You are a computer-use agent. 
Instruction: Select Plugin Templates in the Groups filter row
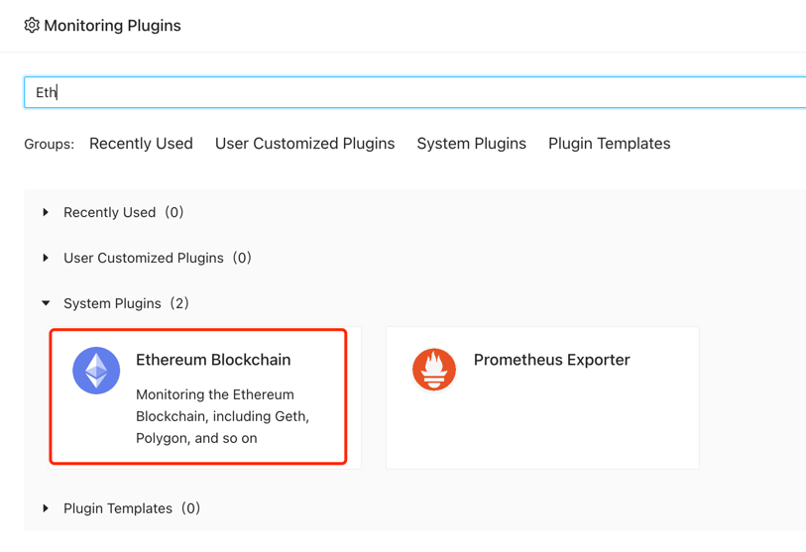[x=609, y=144]
